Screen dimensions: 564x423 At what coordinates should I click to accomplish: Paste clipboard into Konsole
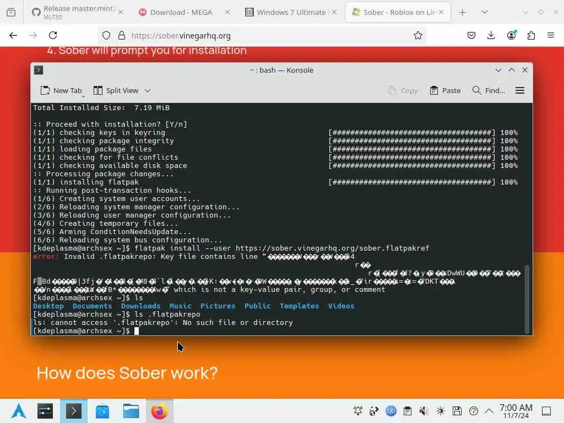[x=445, y=91]
